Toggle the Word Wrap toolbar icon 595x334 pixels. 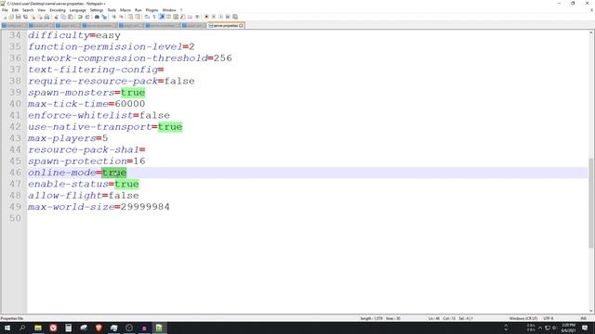click(x=147, y=17)
